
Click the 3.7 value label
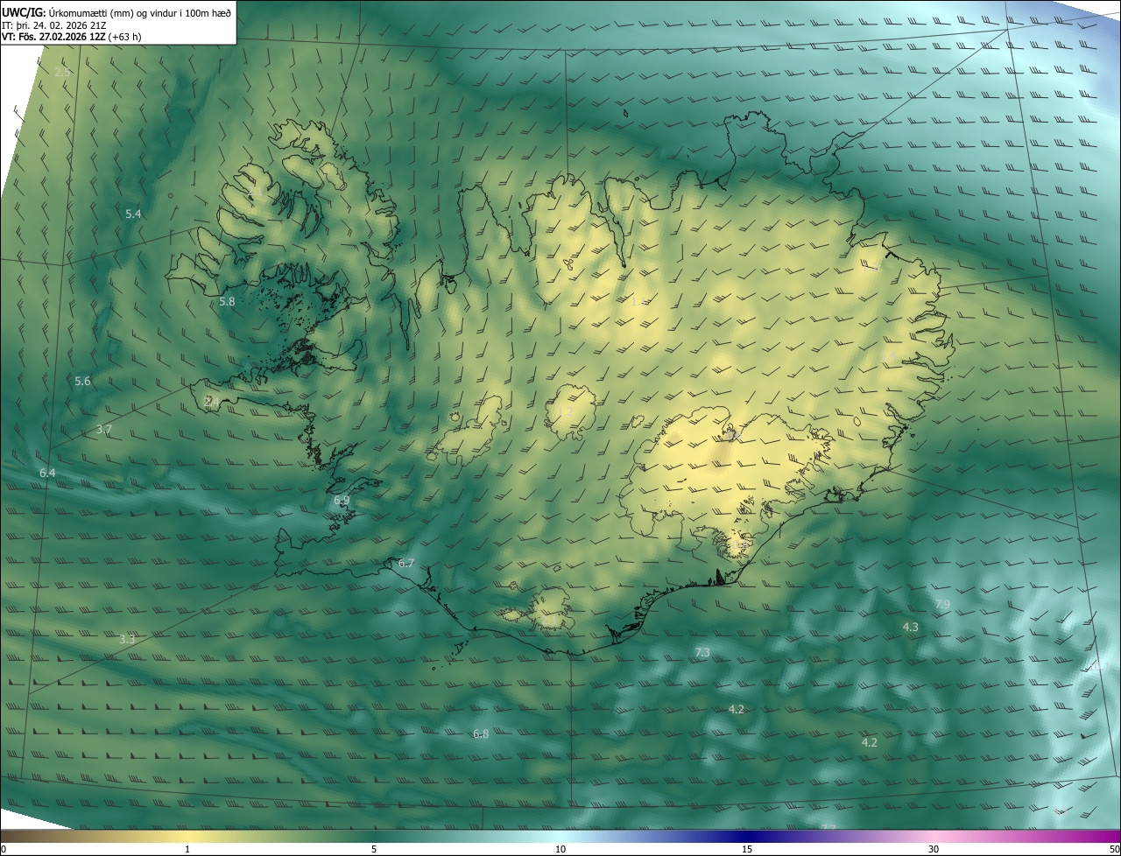coord(103,429)
